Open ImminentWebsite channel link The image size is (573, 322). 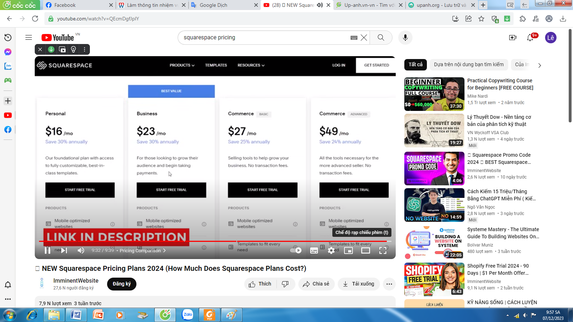76,281
